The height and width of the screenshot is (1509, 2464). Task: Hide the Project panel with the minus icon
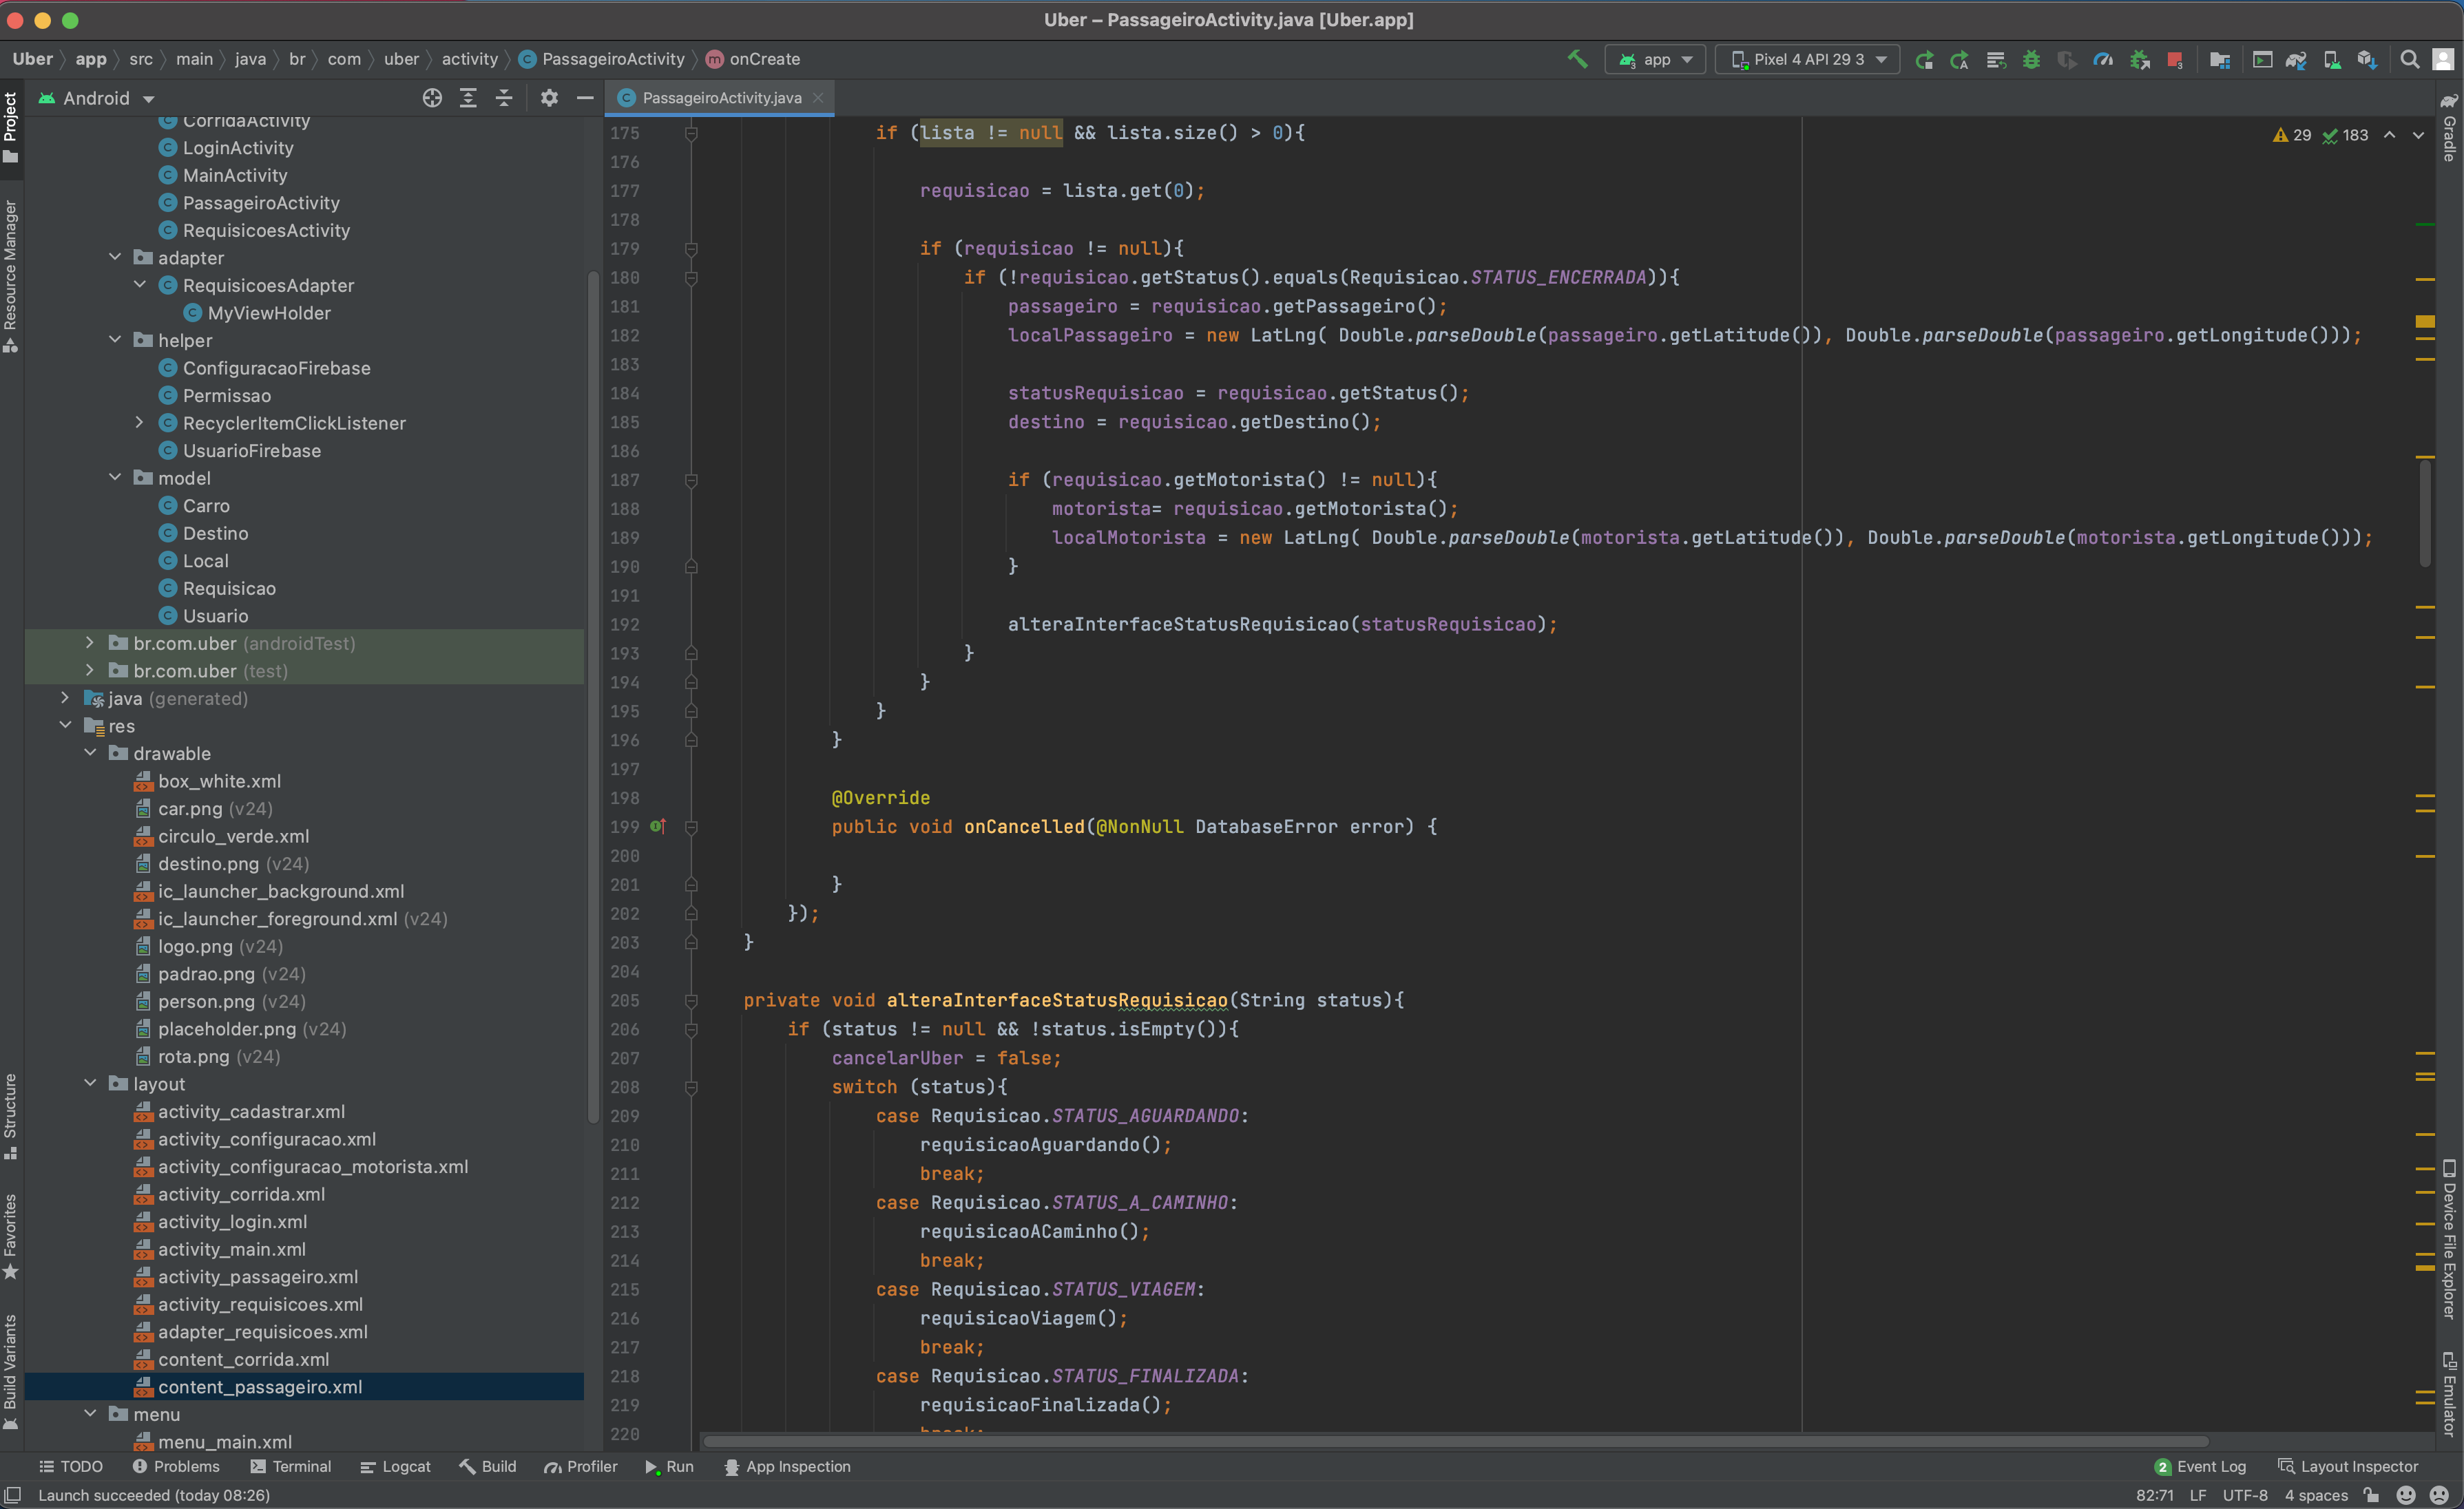(585, 98)
